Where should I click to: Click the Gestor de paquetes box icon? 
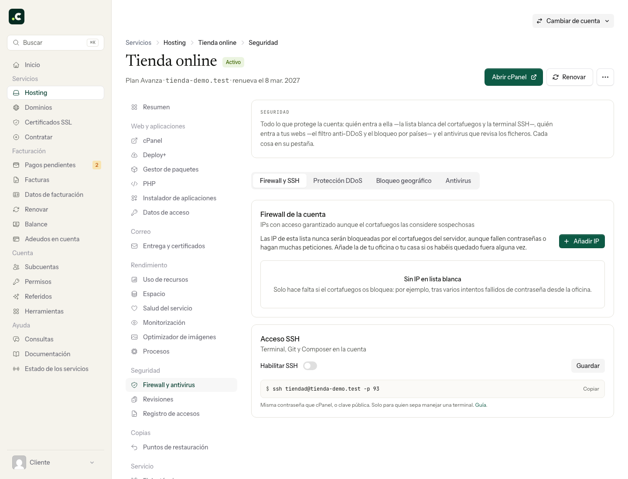point(134,169)
